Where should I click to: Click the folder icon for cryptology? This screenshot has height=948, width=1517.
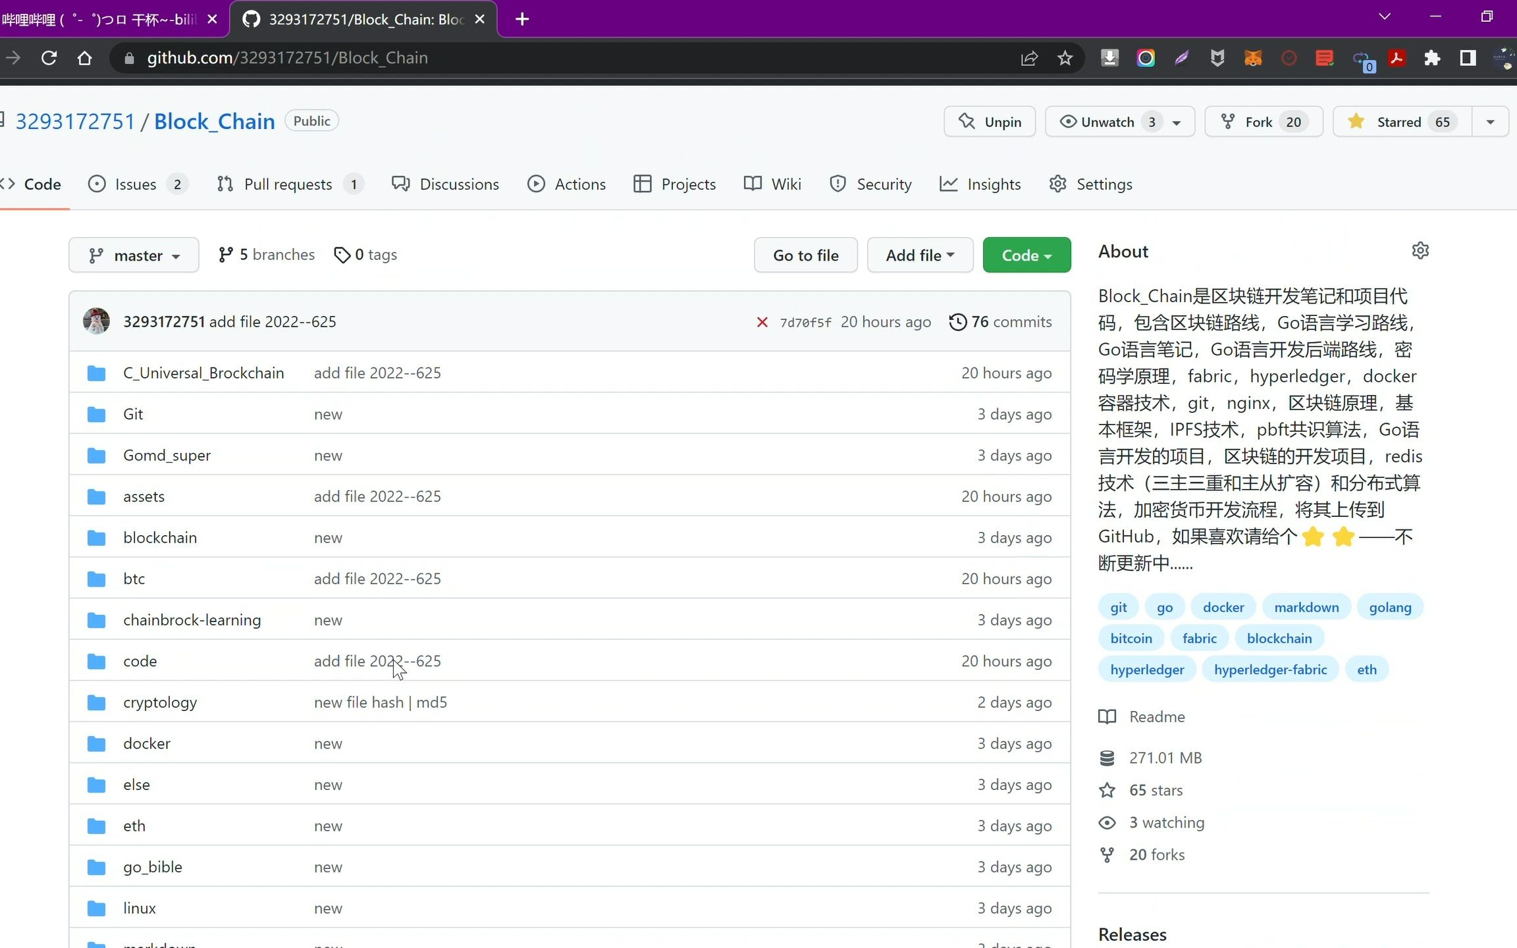click(x=96, y=702)
